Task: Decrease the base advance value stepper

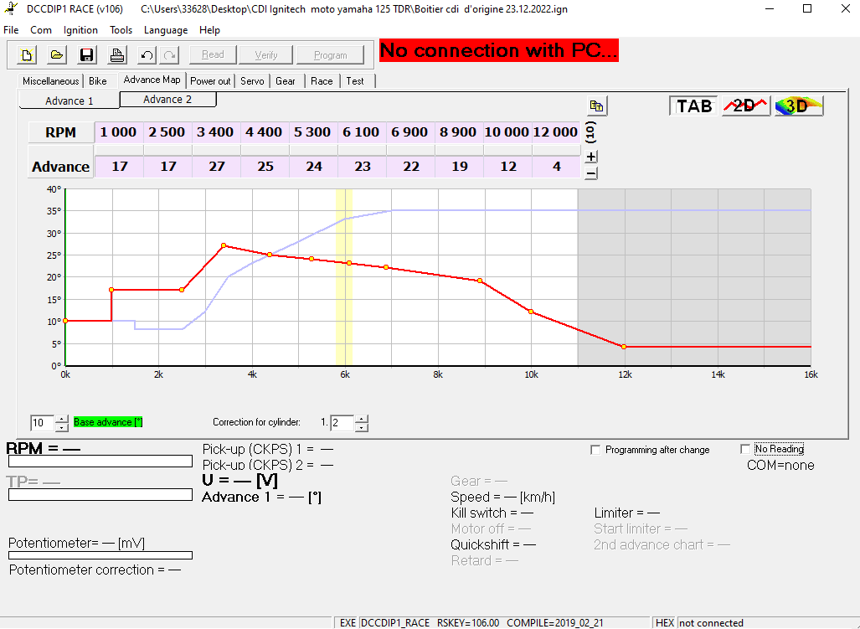Action: point(61,427)
